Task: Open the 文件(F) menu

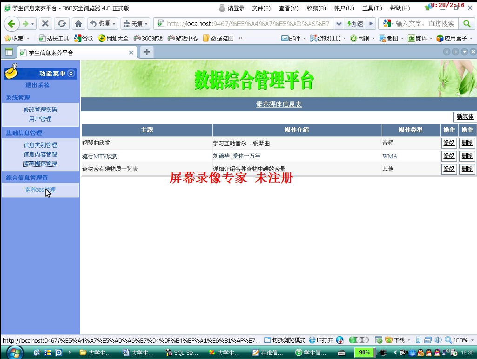Action: pos(261,8)
